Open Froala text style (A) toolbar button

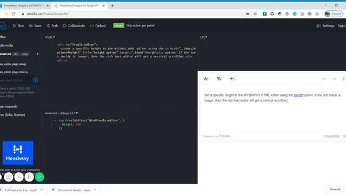[206, 79]
